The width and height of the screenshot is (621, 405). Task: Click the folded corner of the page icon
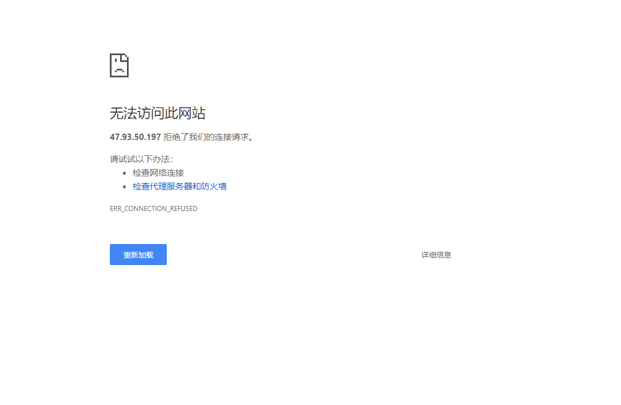[x=126, y=56]
